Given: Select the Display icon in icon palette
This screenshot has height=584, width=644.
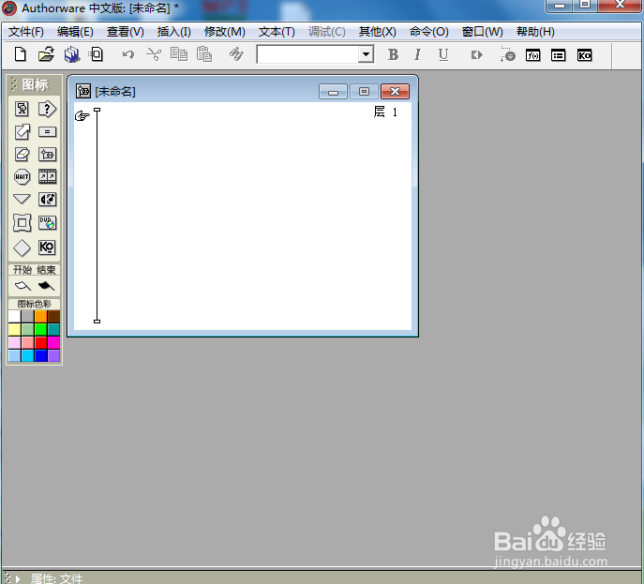Looking at the screenshot, I should 22,110.
